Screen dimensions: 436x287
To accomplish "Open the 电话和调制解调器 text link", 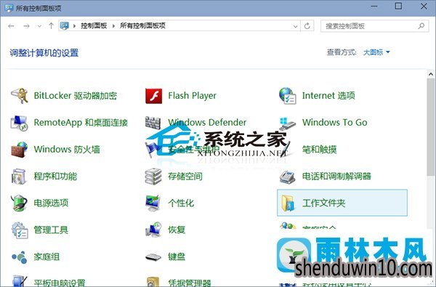I will (x=336, y=177).
